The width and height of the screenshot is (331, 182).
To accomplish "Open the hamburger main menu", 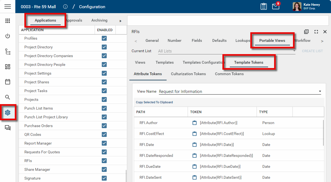I will pyautogui.click(x=8, y=7).
